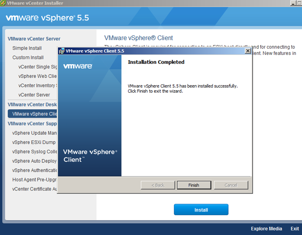Screen dimensions: 302x235
Task: Choose vSphere Syslog Collector entry
Action: point(34,152)
